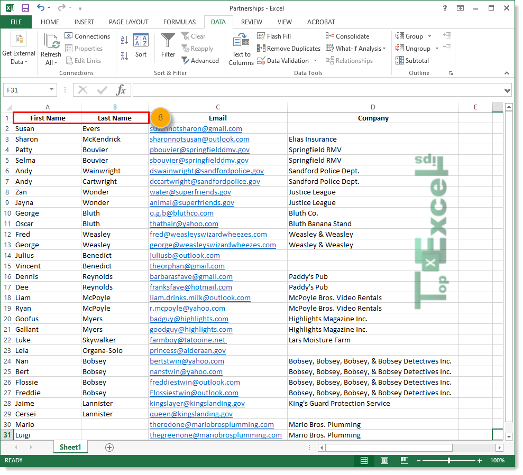
Task: Click into the formula bar input
Action: click(x=318, y=90)
